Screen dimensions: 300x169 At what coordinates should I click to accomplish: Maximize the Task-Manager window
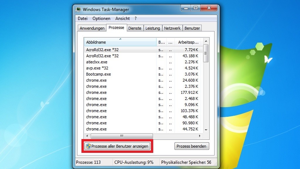[x=195, y=8]
